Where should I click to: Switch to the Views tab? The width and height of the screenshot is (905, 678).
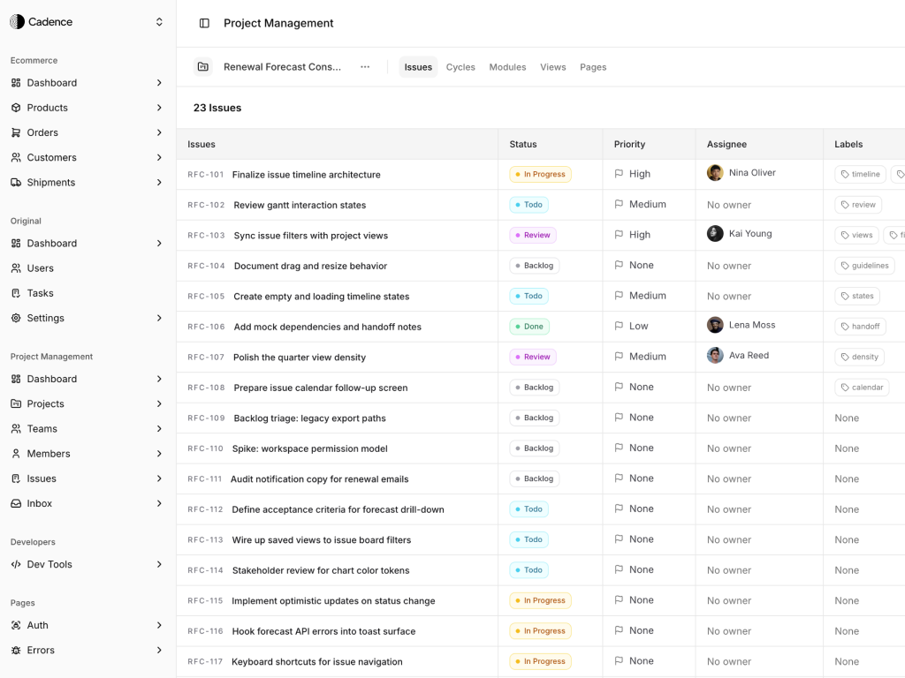[x=553, y=67]
